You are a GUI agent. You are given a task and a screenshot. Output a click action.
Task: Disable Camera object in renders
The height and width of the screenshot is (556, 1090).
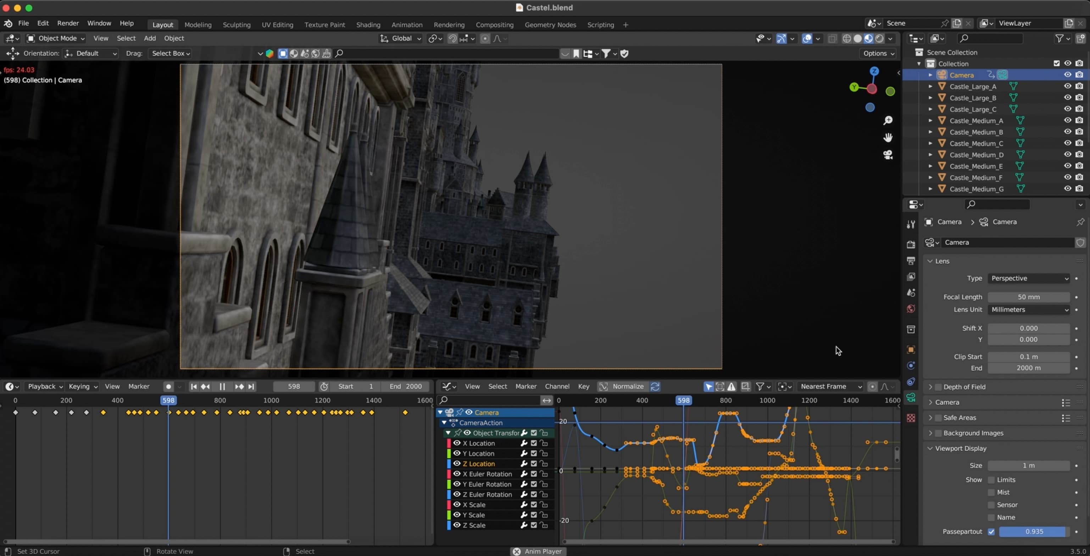pyautogui.click(x=1079, y=75)
